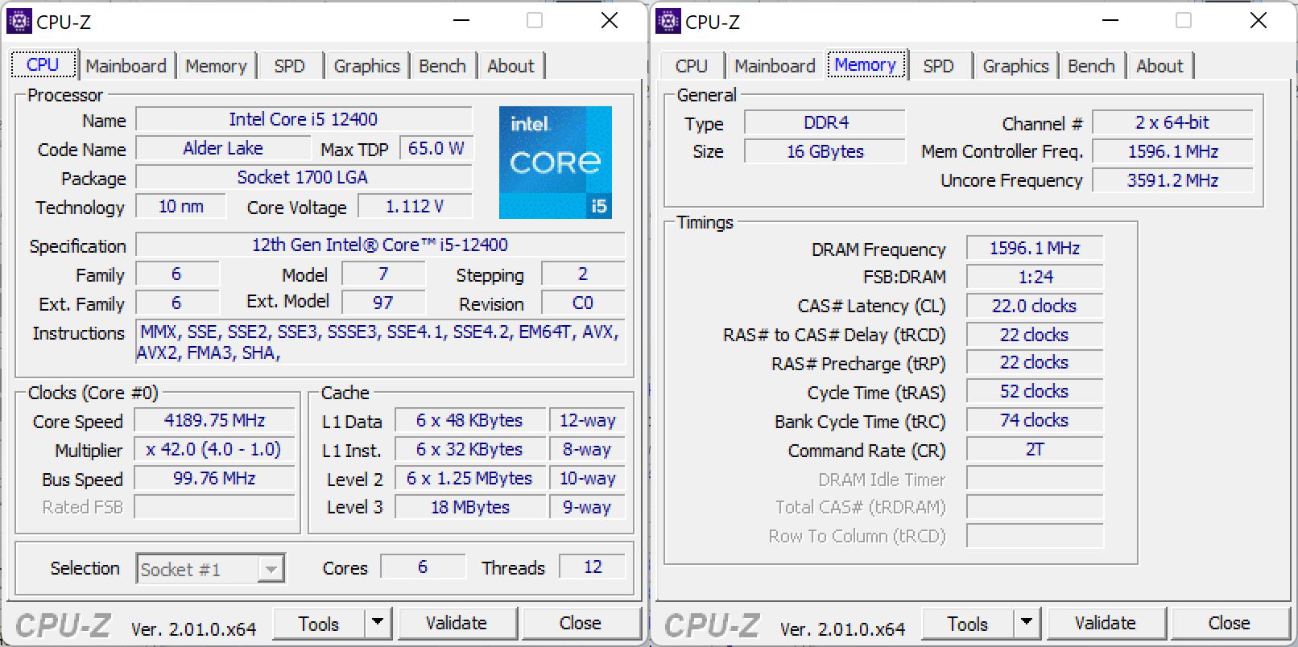The height and width of the screenshot is (647, 1298).
Task: Close the left CPU-Z window
Action: 610,21
